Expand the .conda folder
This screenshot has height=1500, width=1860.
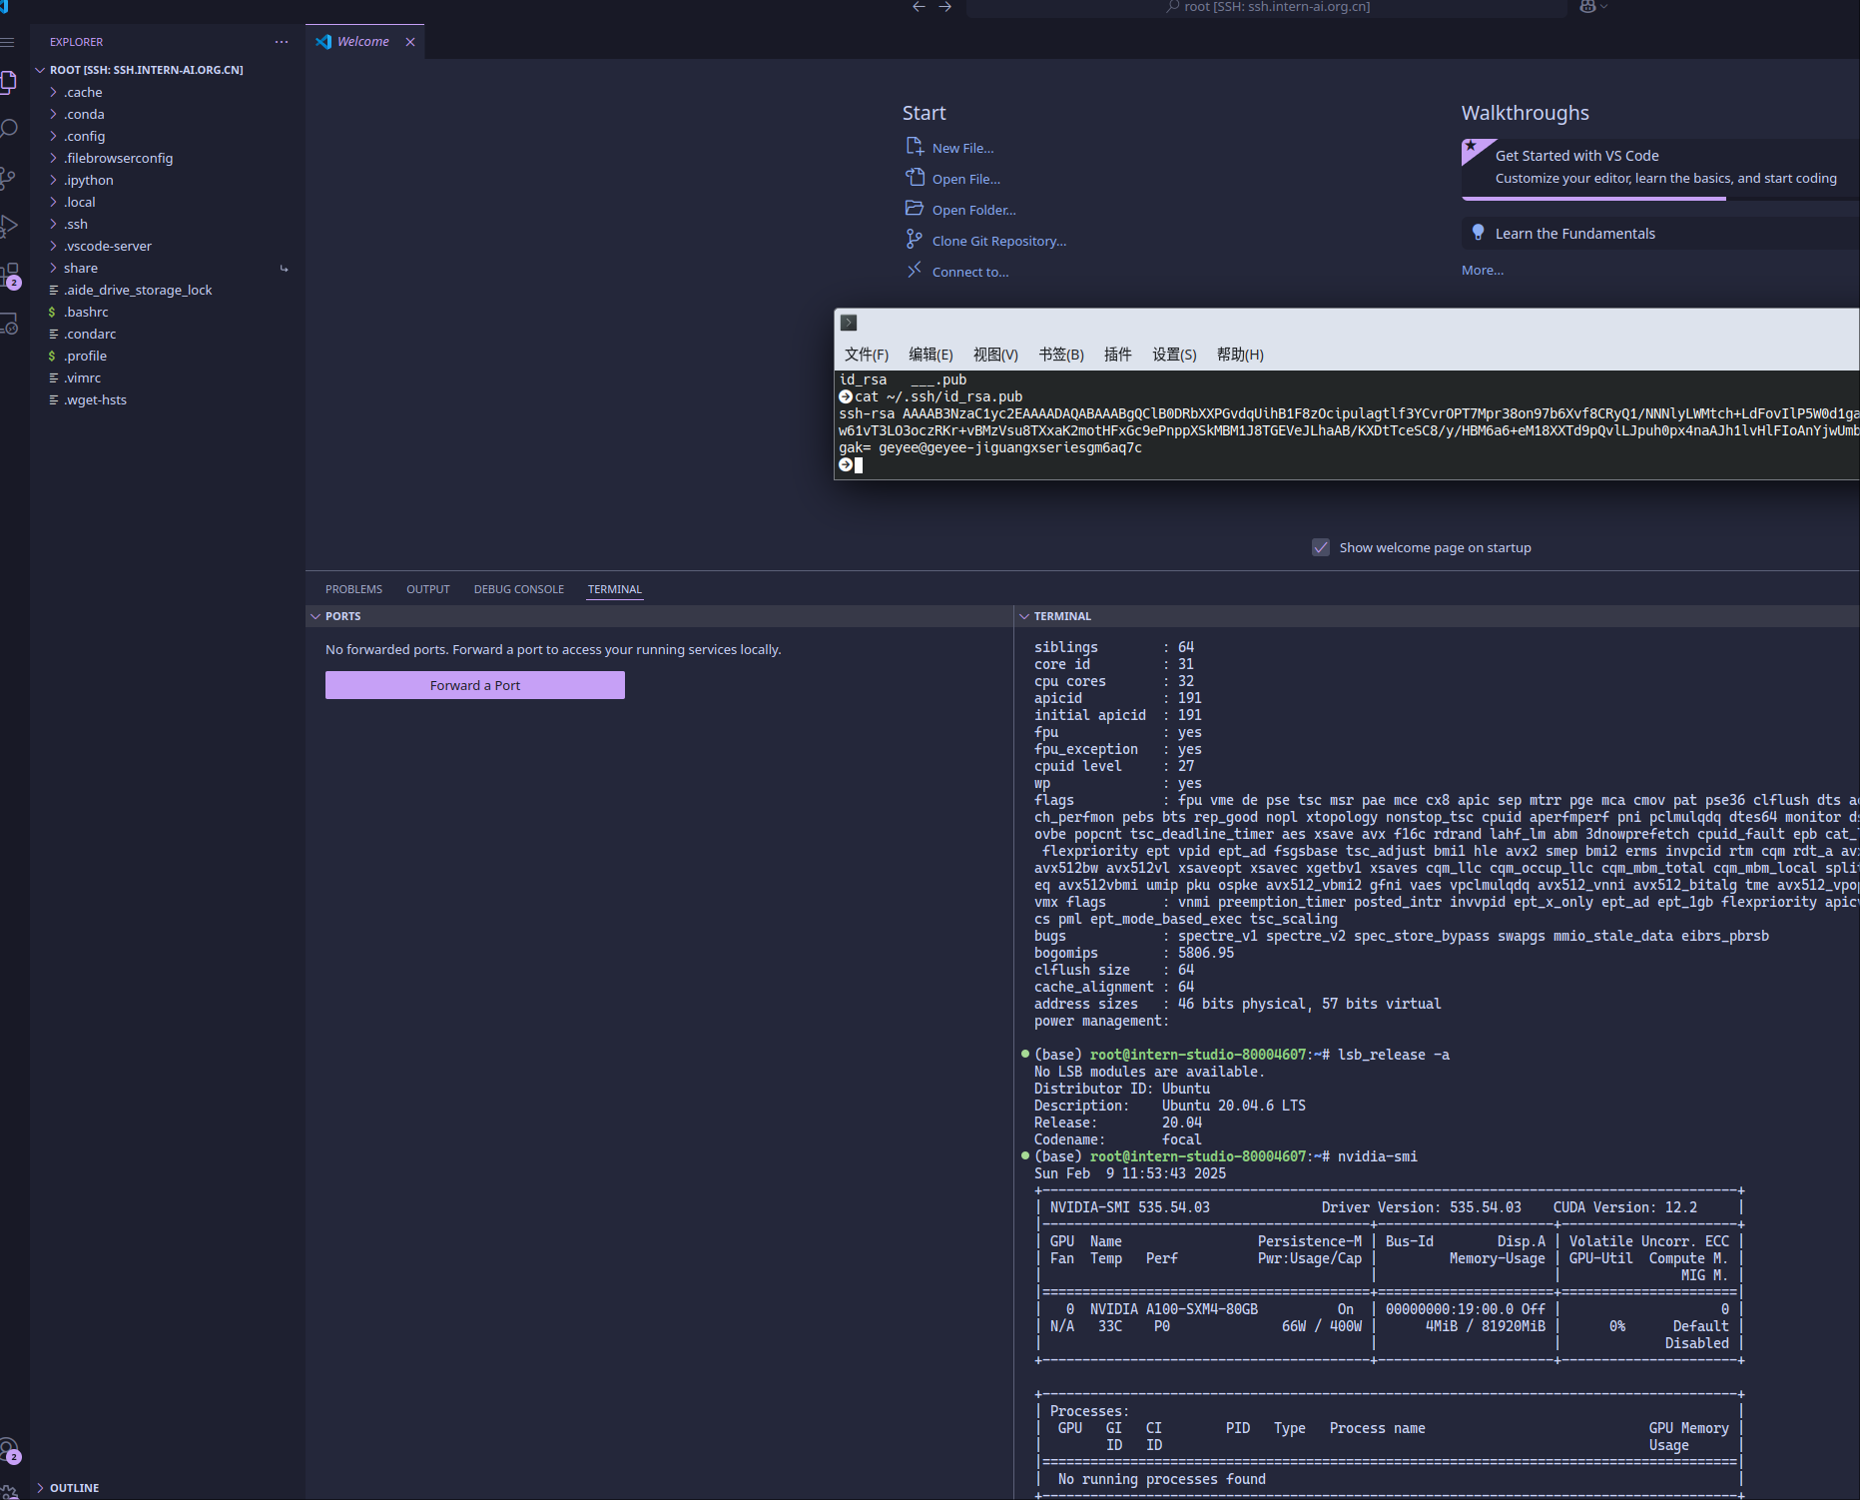coord(53,114)
